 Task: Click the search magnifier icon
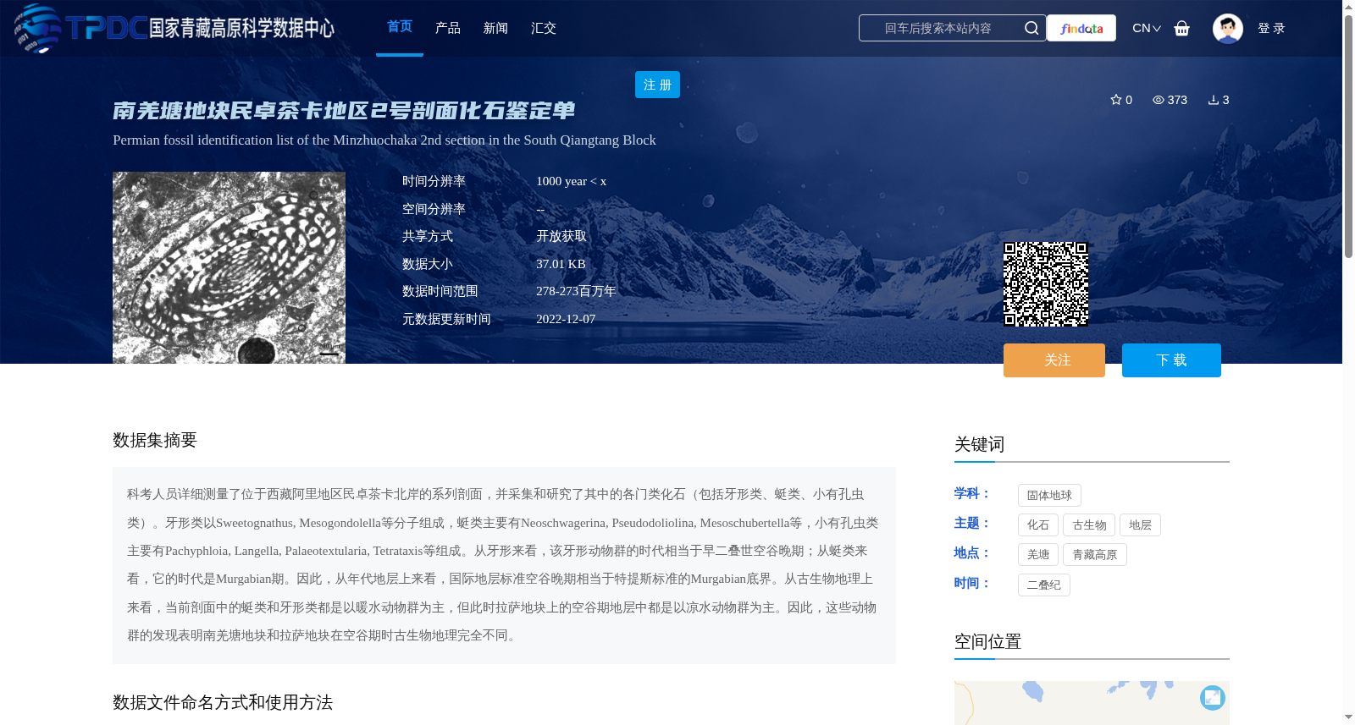[1031, 28]
